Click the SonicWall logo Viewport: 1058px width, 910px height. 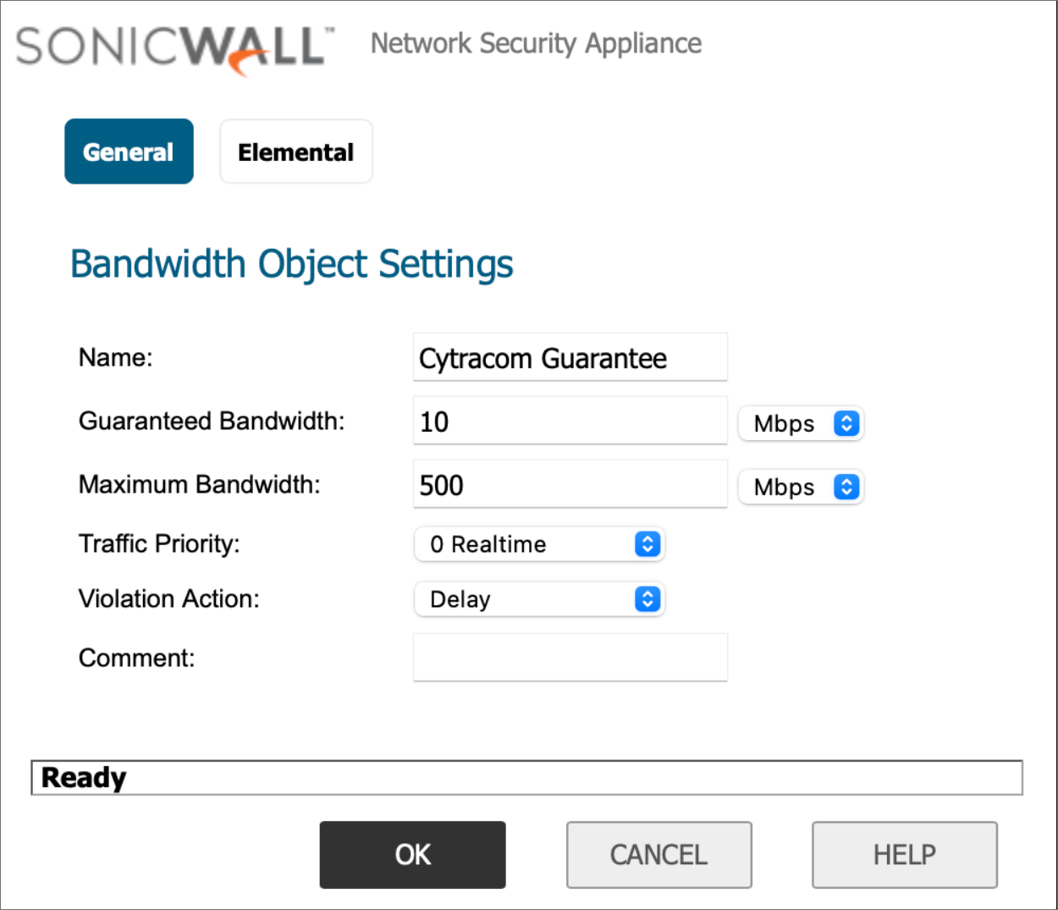(174, 48)
